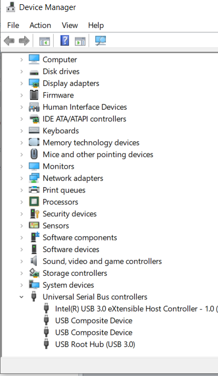Click the Back arrow toolbar icon

[9, 41]
